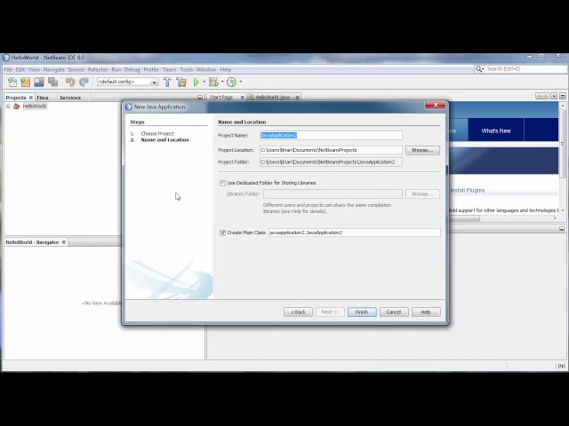
Task: Close the Projects tab with its x
Action: pos(31,98)
